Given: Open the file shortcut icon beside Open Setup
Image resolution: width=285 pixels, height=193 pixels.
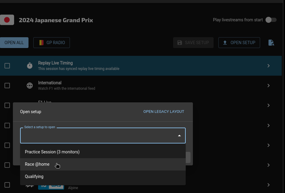Looking at the screenshot, I should point(271,43).
